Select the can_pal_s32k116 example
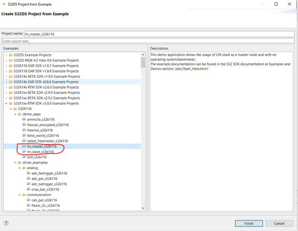The image size is (298, 231). click(x=44, y=200)
